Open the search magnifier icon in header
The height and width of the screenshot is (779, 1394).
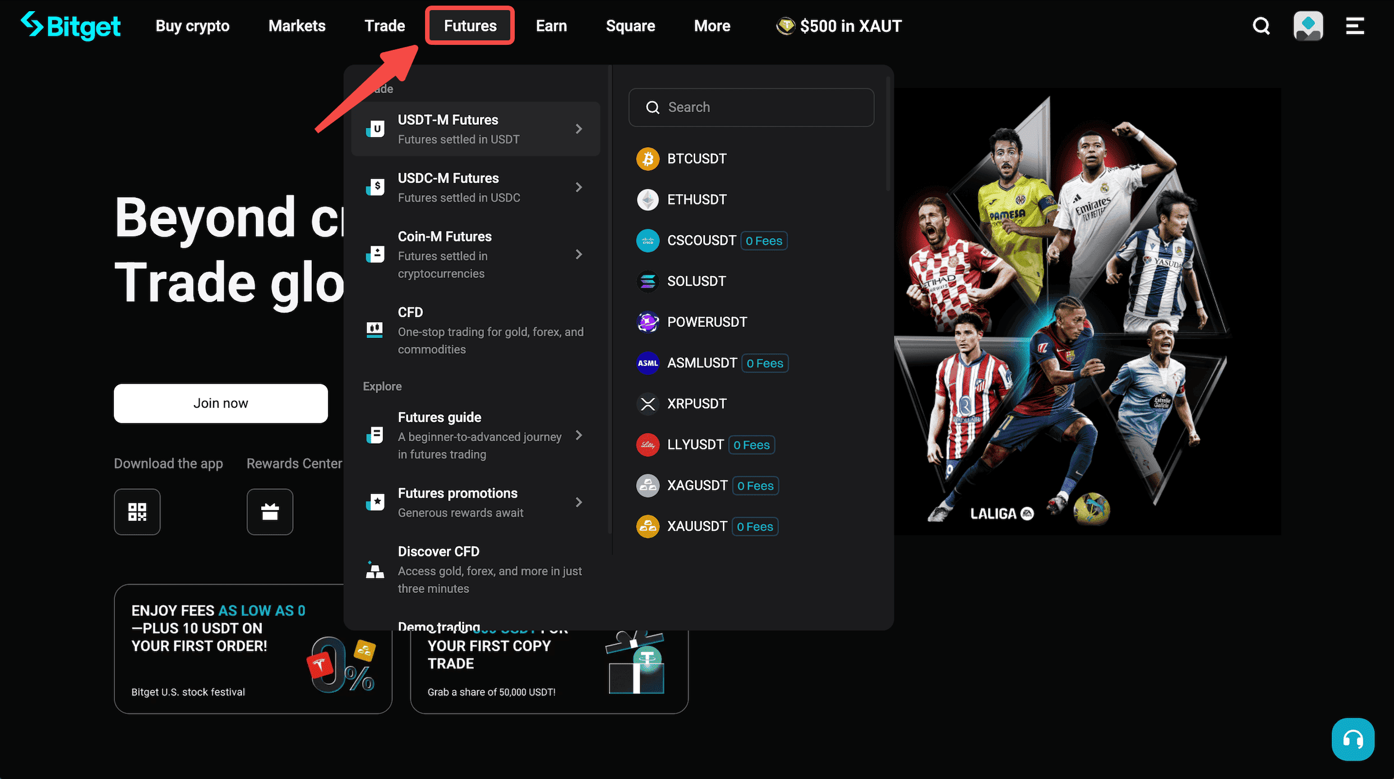pyautogui.click(x=1261, y=26)
